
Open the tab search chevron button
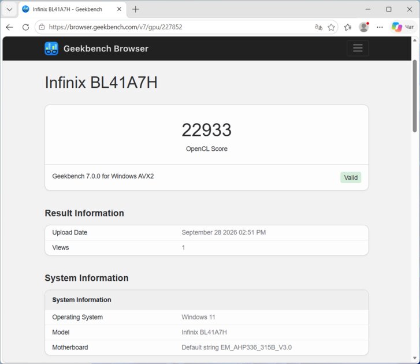pos(9,9)
